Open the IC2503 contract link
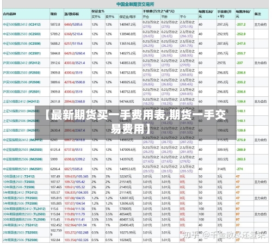The width and height of the screenshot is (272, 246). point(22,34)
